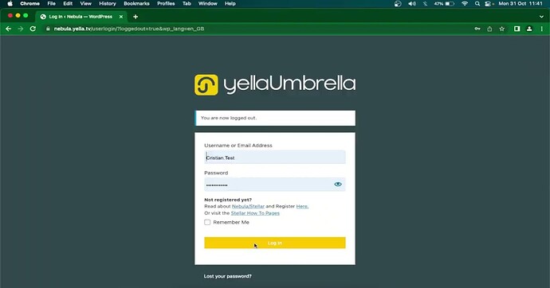Open the File menu

click(x=52, y=3)
